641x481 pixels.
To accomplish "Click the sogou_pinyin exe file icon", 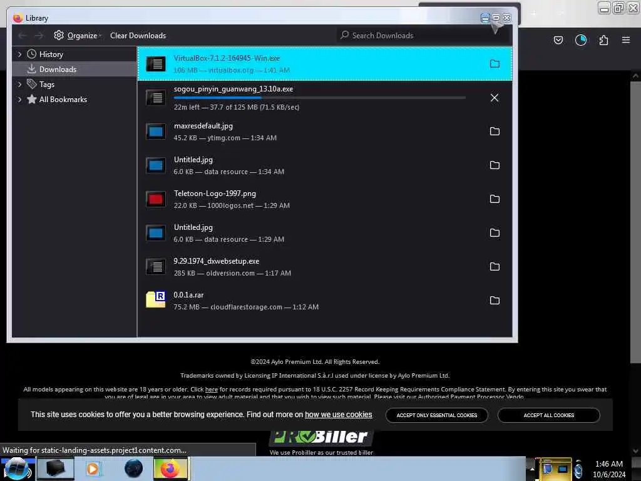I will [156, 98].
